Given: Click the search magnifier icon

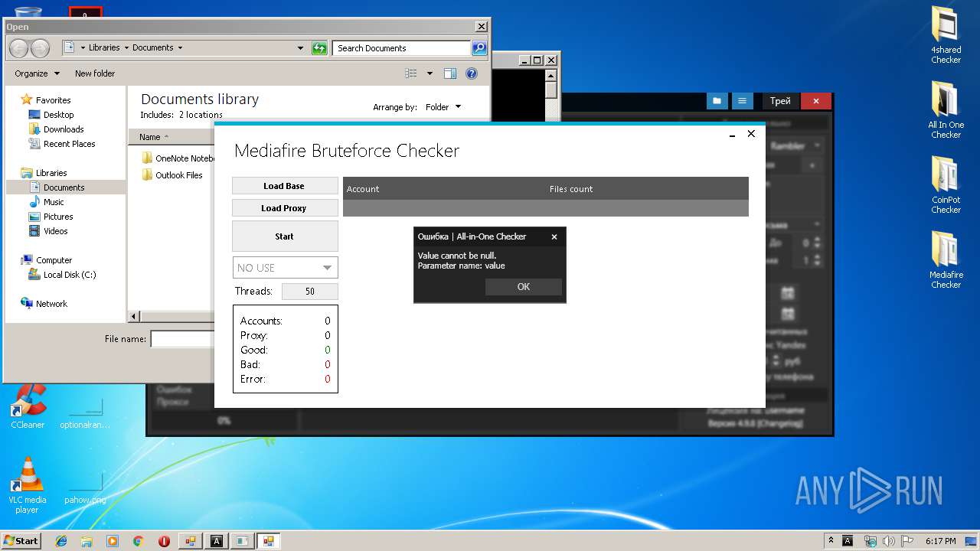Looking at the screenshot, I should click(x=479, y=48).
